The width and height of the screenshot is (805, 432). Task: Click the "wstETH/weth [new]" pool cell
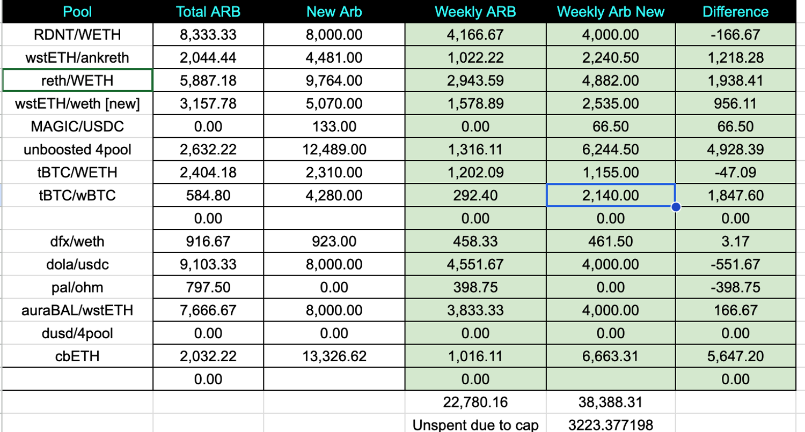pyautogui.click(x=78, y=103)
